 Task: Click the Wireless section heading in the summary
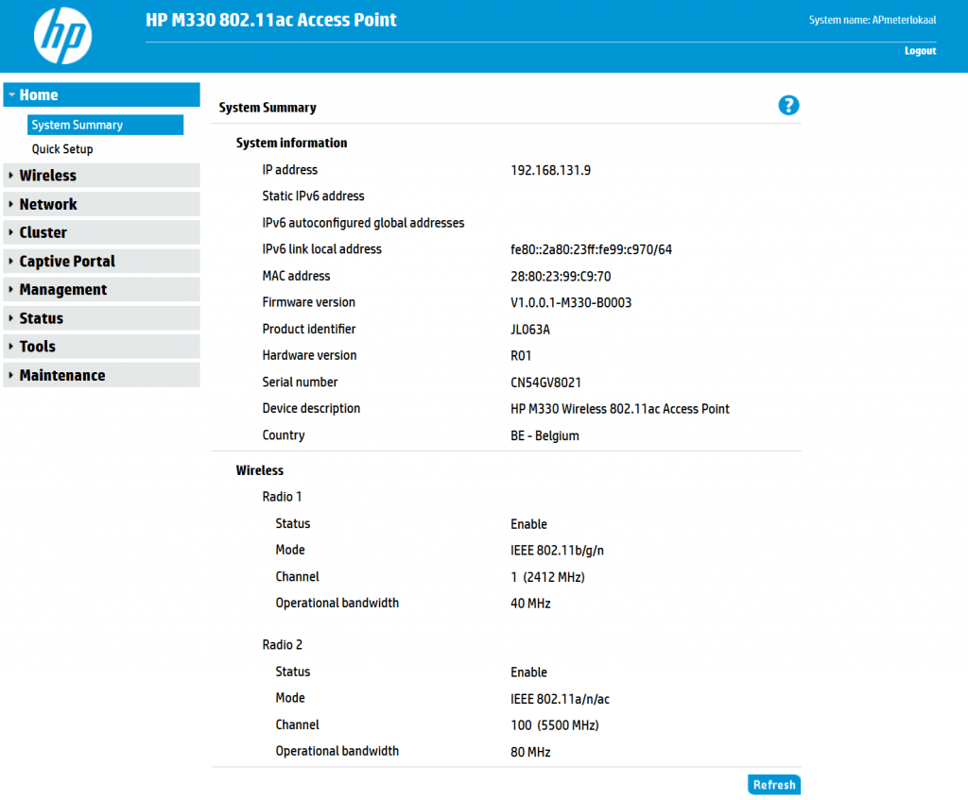259,470
